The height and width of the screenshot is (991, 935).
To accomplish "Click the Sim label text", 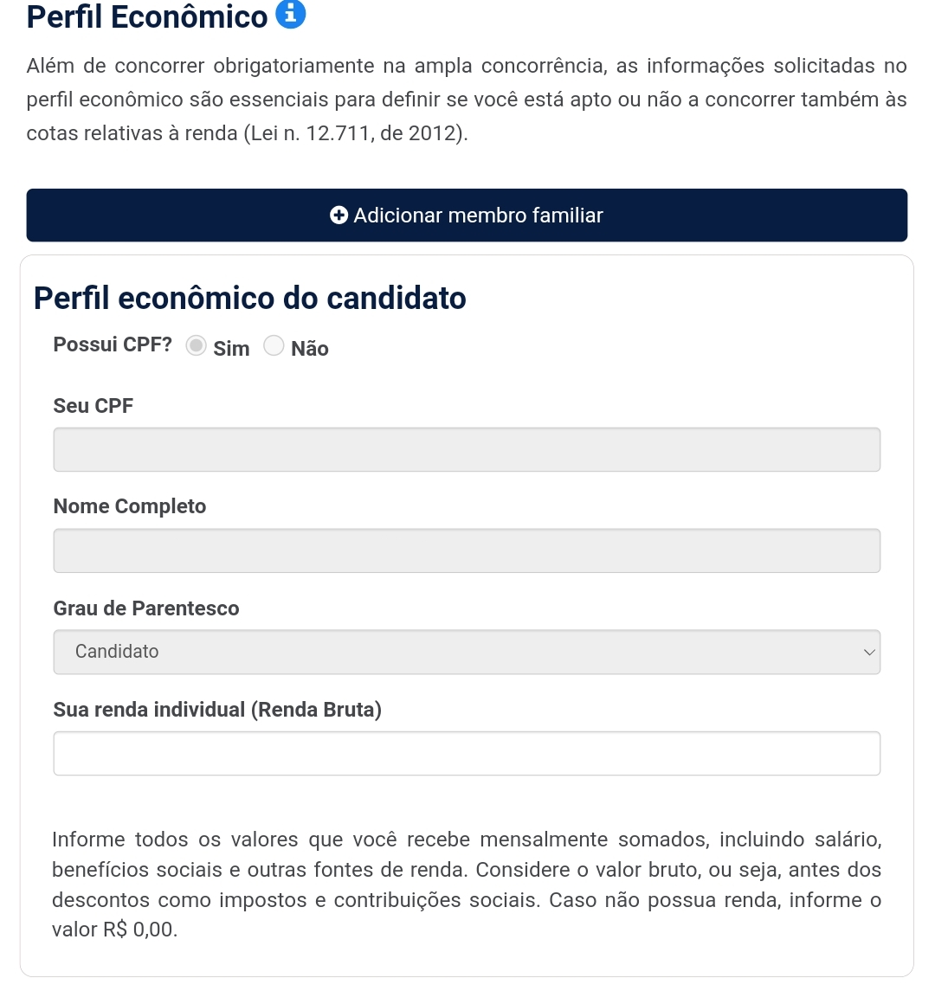I will (231, 349).
